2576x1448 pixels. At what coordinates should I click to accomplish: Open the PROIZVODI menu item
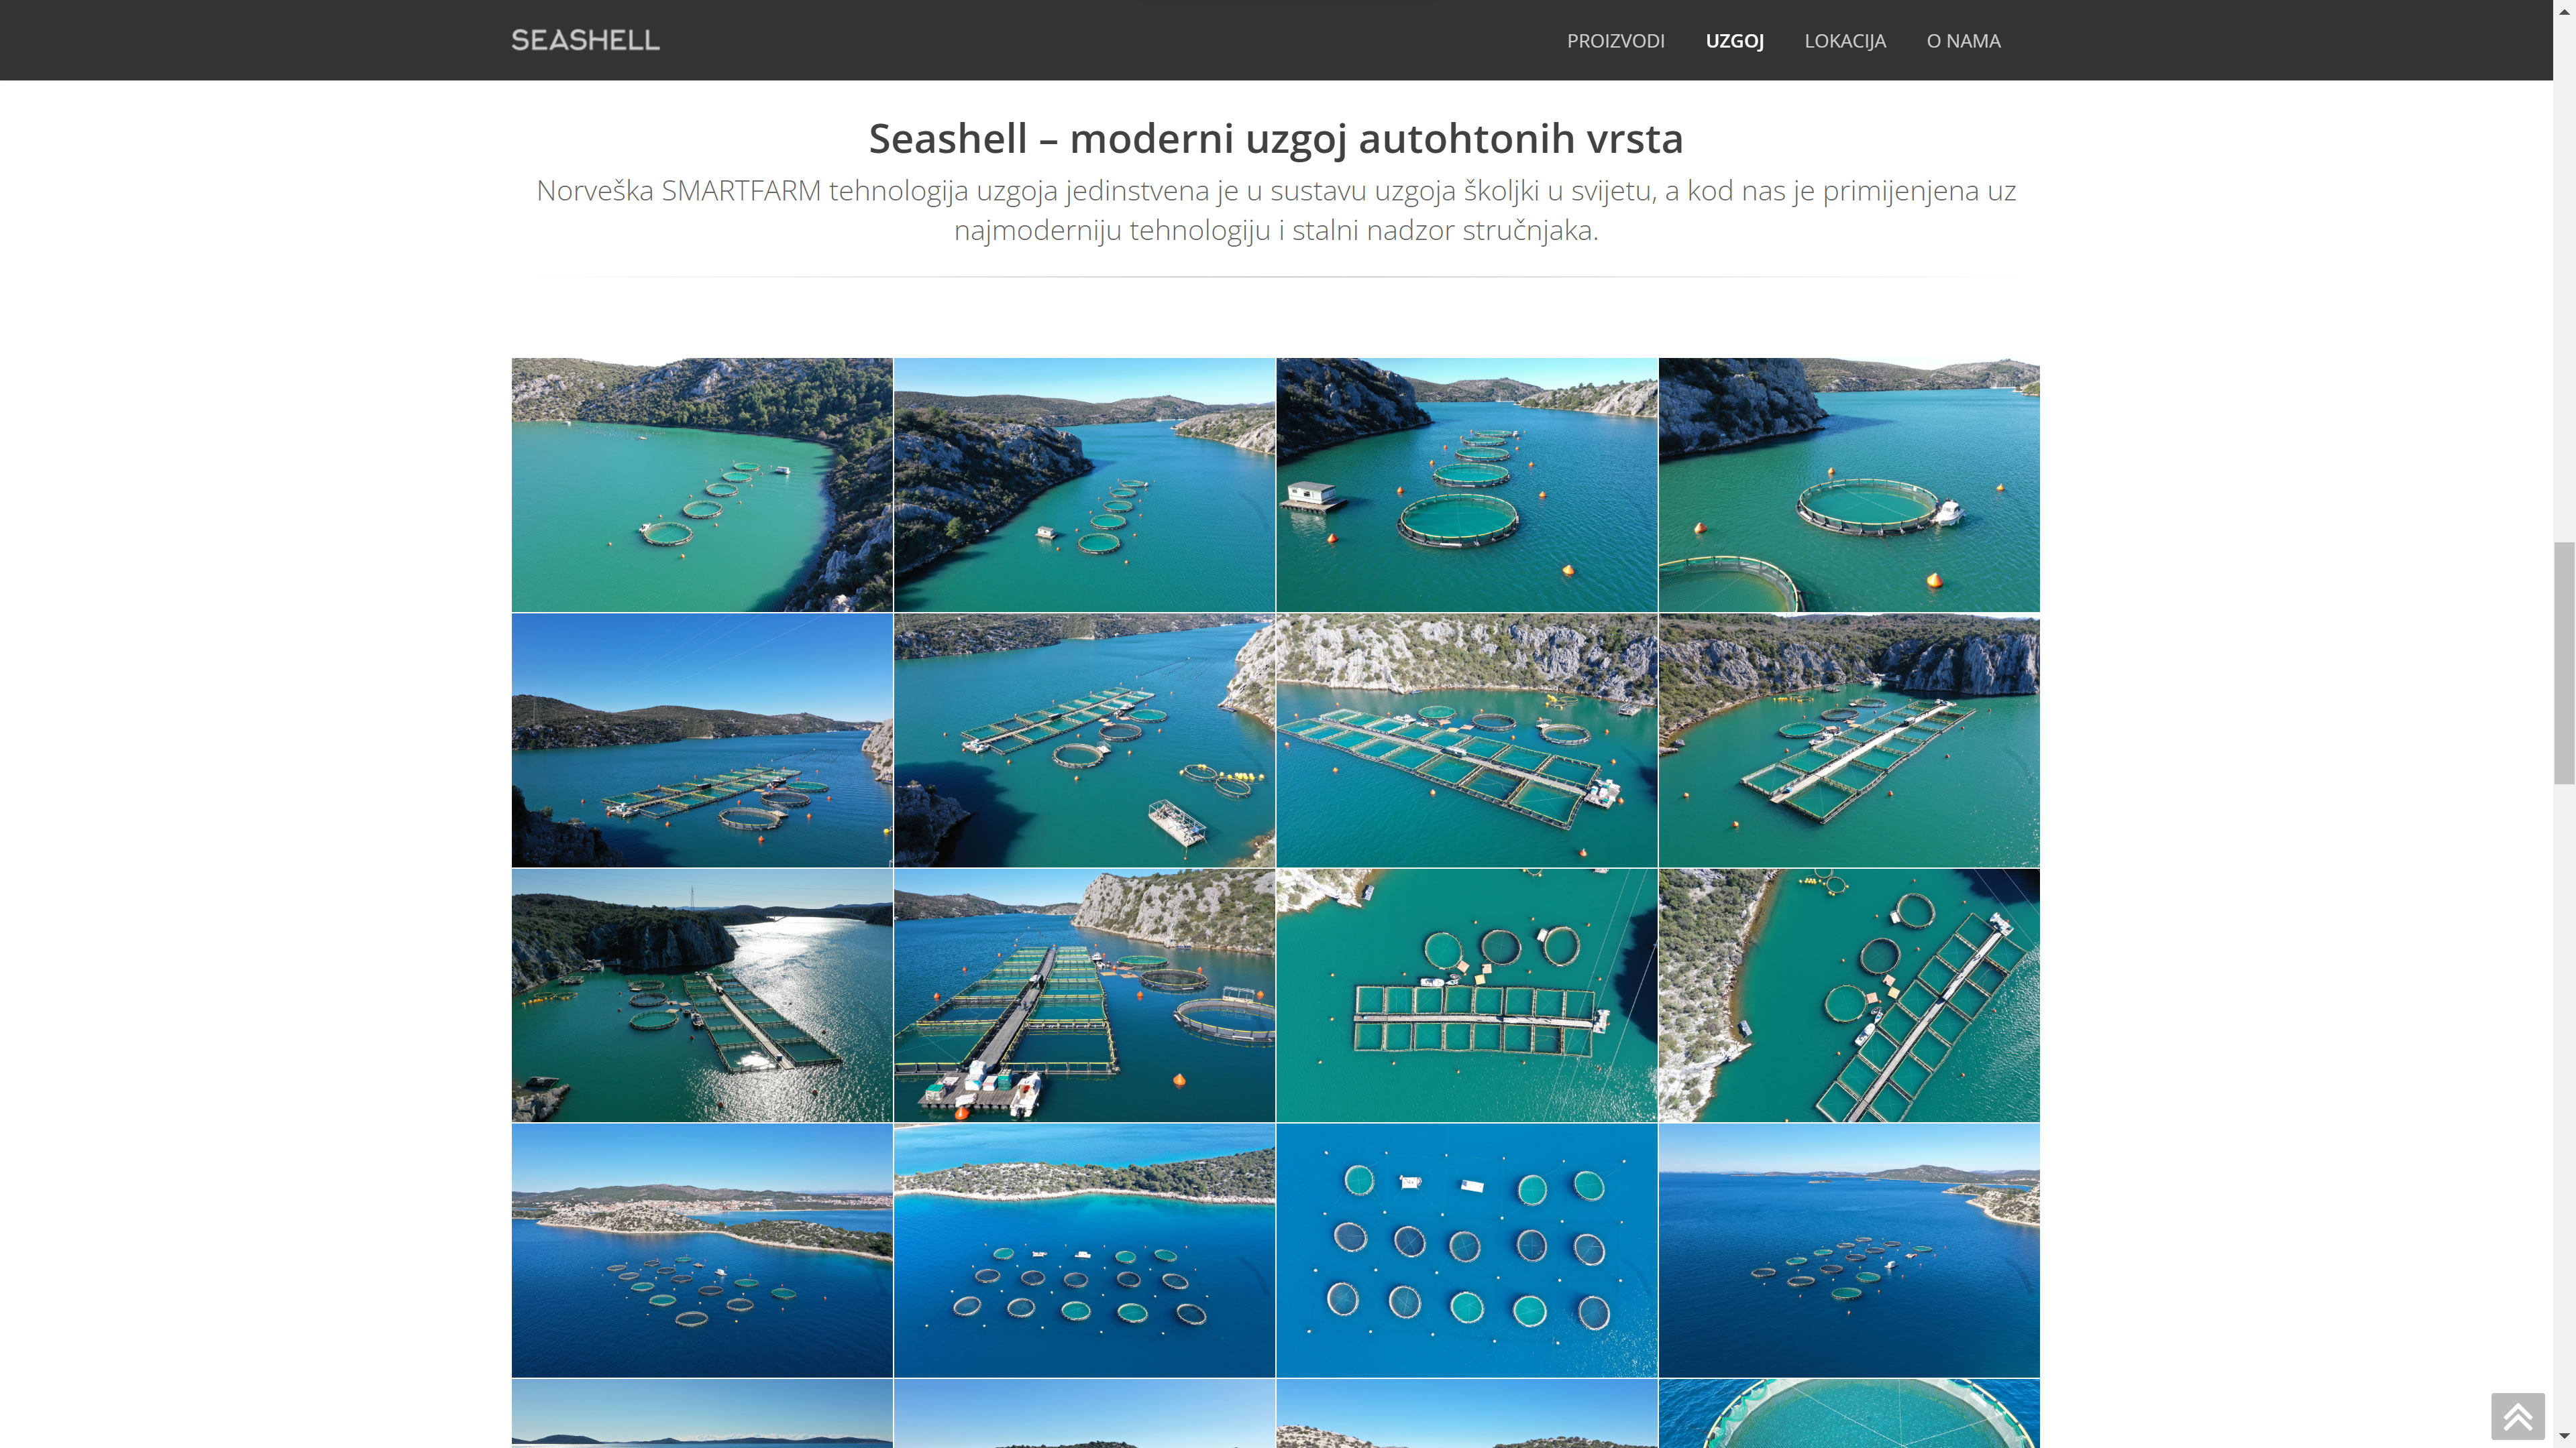click(x=1615, y=41)
